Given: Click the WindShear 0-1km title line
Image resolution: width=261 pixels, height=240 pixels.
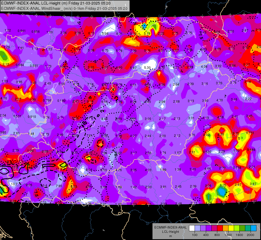Looking at the screenshot, I should click(64, 9).
